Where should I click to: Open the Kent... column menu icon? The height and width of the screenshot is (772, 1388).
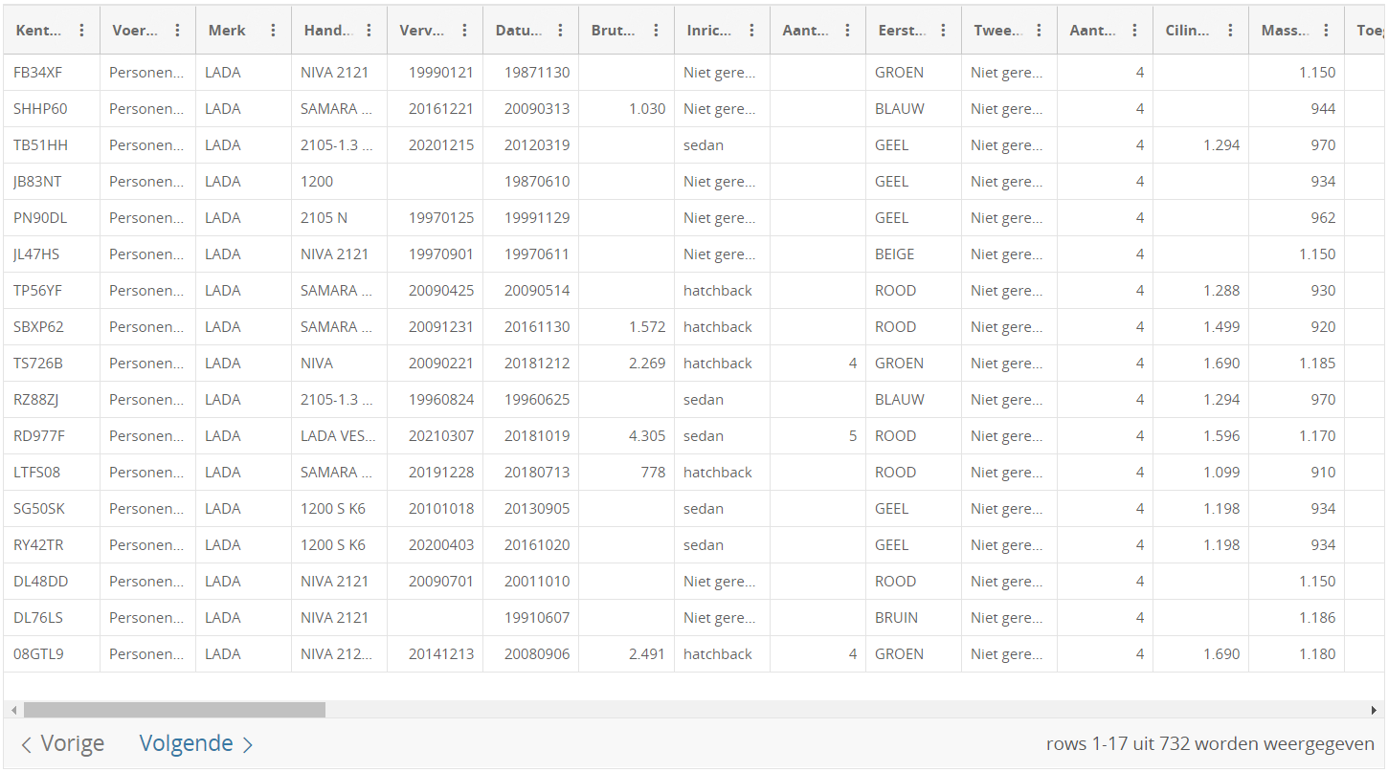pyautogui.click(x=81, y=31)
